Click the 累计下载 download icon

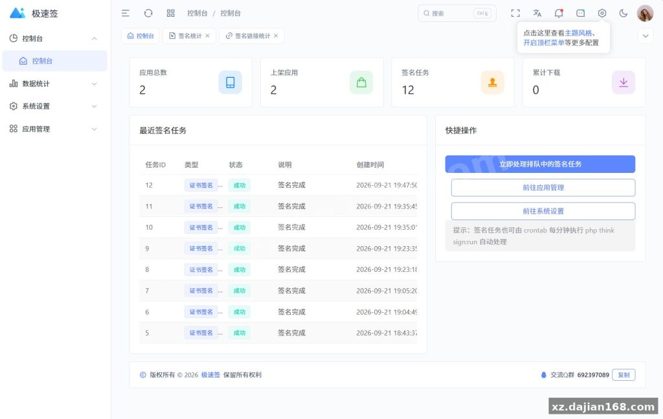(x=624, y=82)
